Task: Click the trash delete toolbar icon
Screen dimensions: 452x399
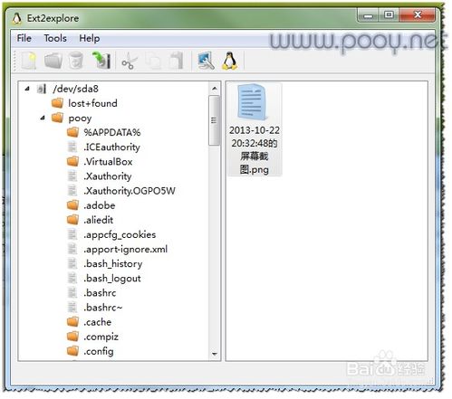Action: (75, 60)
